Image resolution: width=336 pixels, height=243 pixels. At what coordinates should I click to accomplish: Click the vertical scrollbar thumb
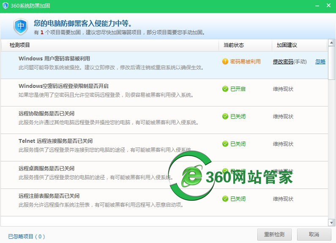tap(331, 63)
